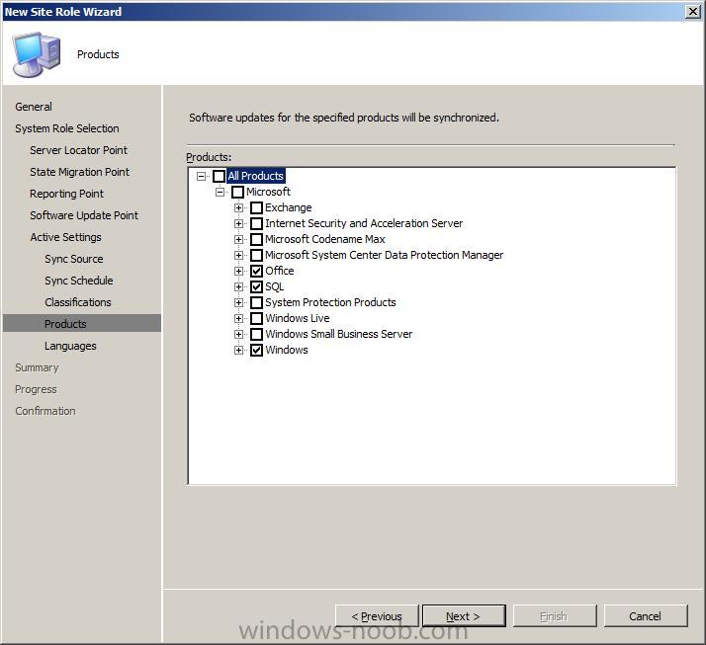This screenshot has width=706, height=645.
Task: Select the SQL tree label
Action: tap(274, 286)
